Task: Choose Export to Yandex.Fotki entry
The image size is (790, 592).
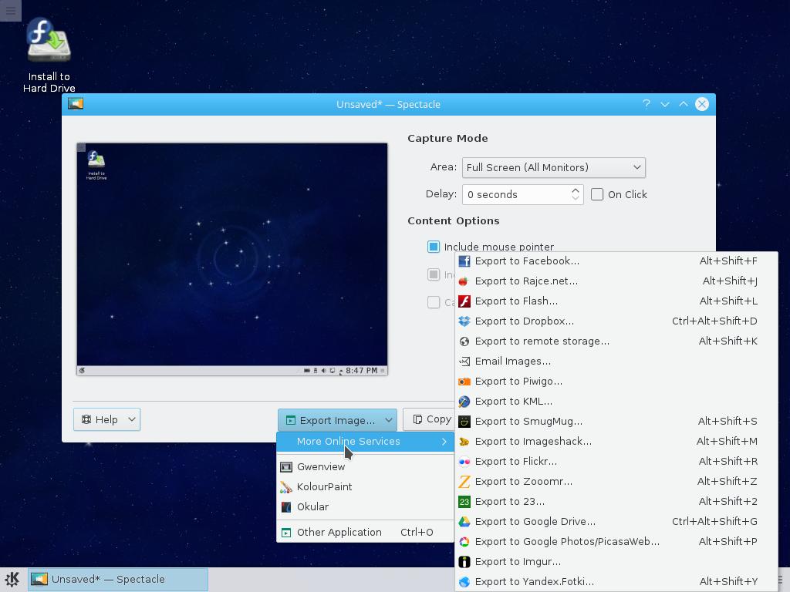Action: (x=616, y=582)
